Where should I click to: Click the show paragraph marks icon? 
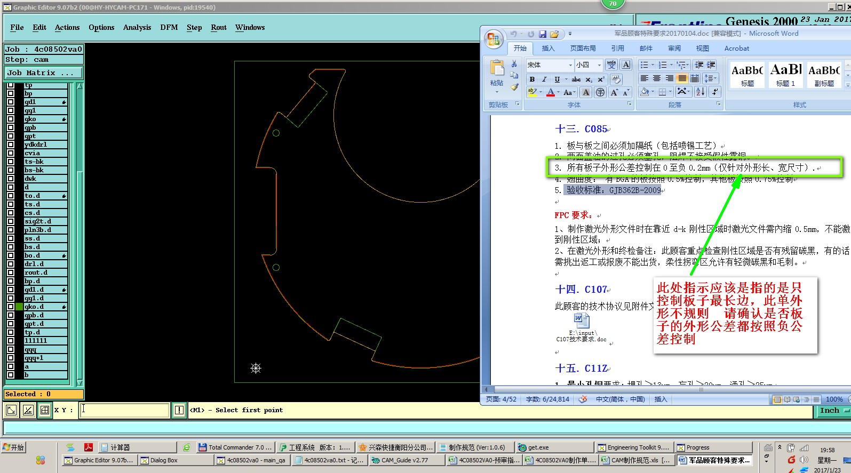[715, 92]
